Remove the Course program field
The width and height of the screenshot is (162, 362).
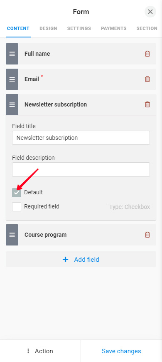(147, 235)
